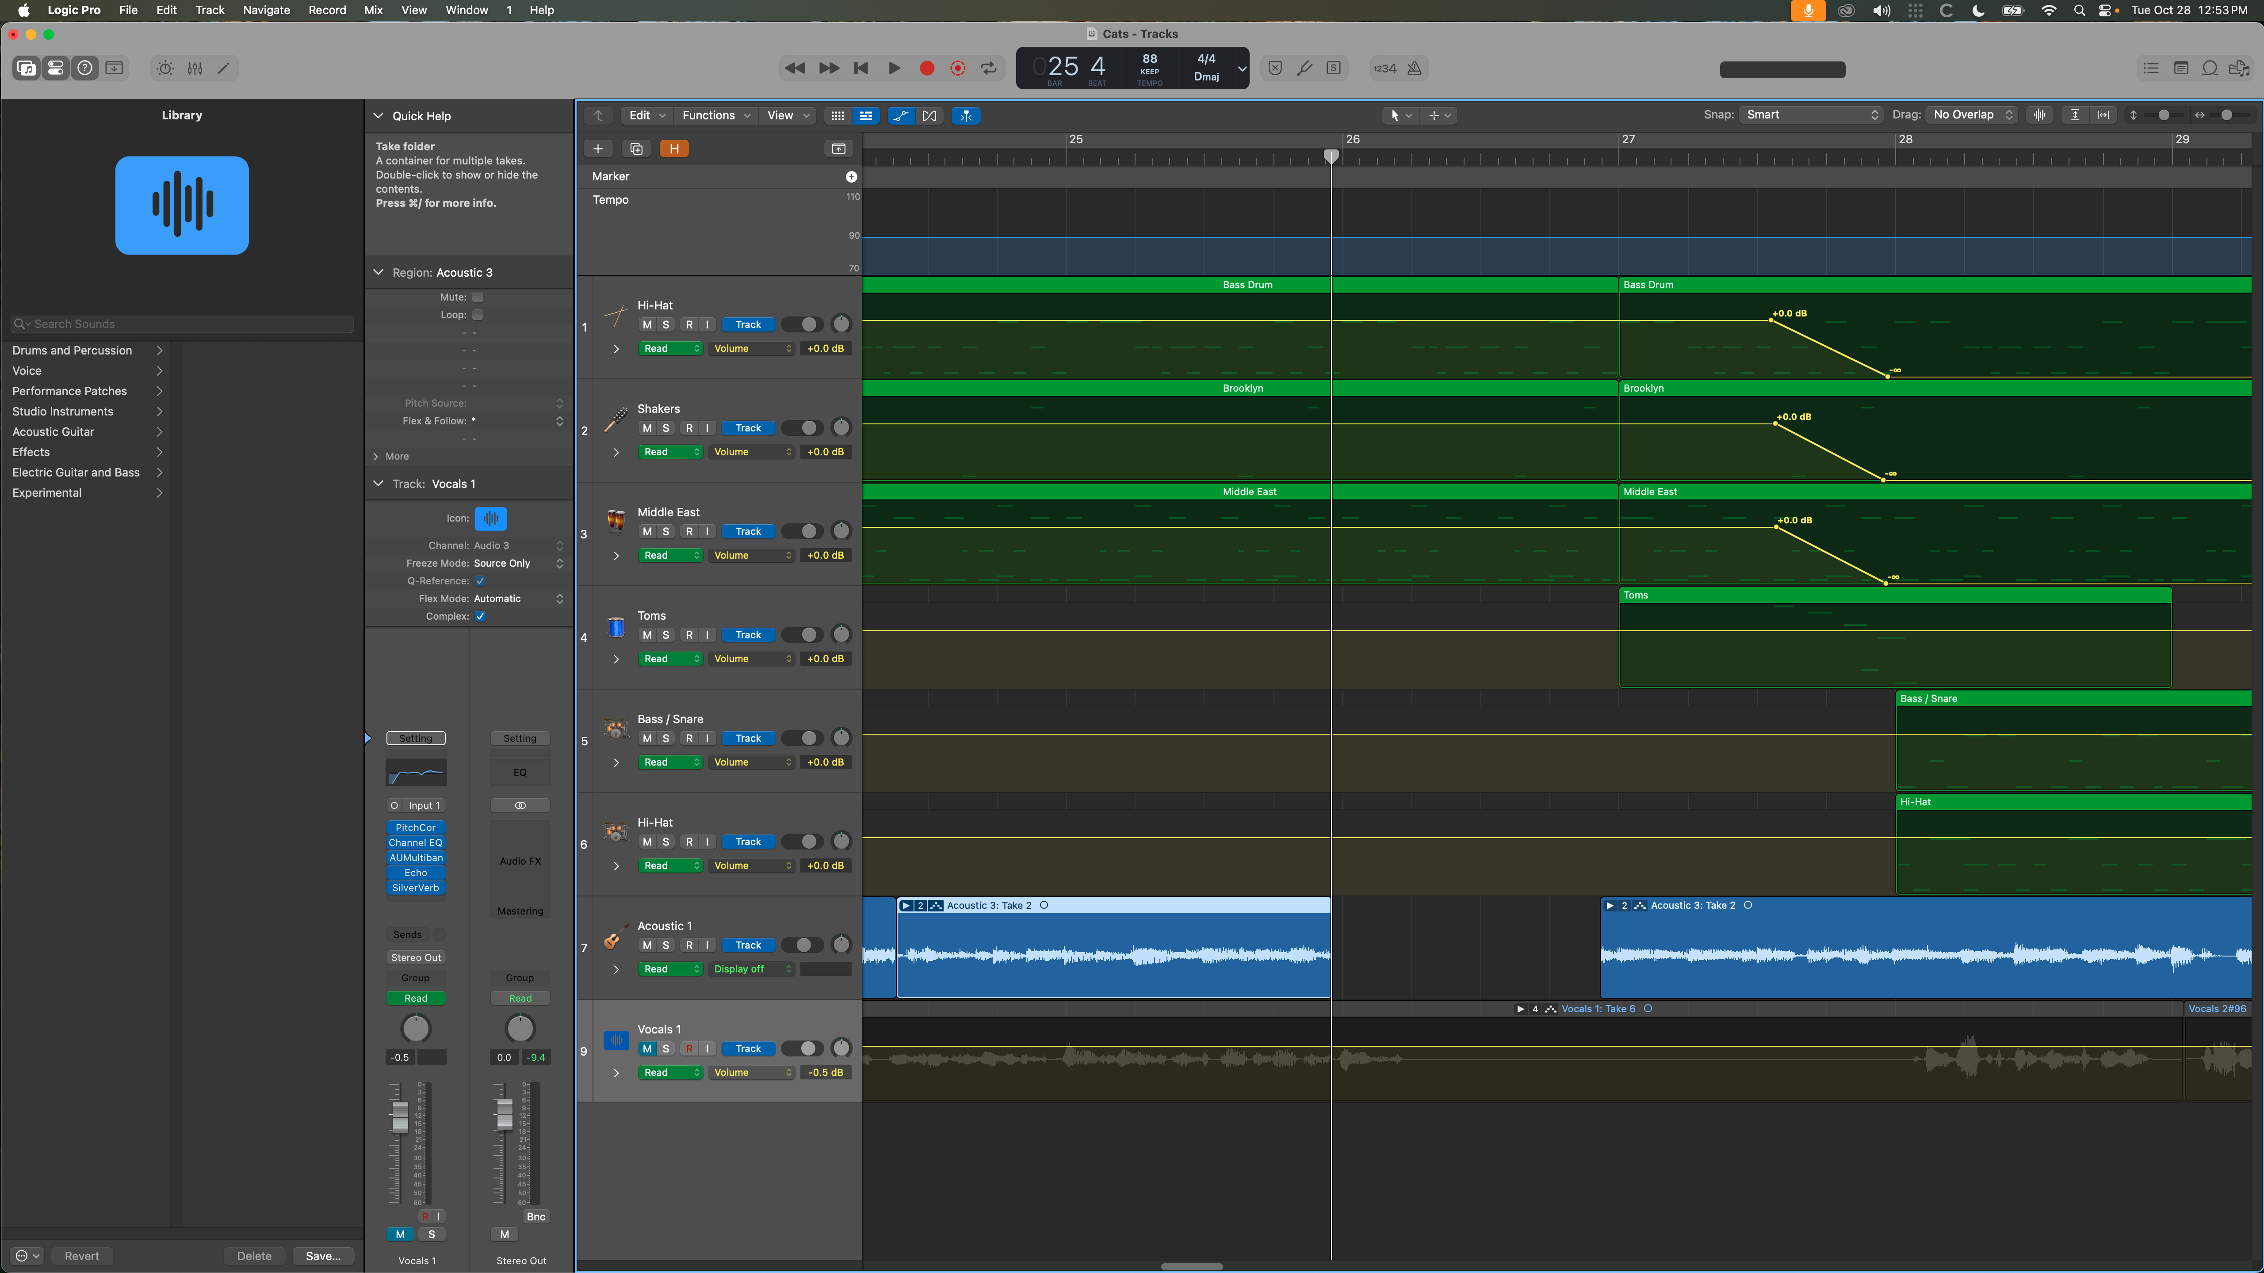Open the Smart Controls button

point(165,69)
